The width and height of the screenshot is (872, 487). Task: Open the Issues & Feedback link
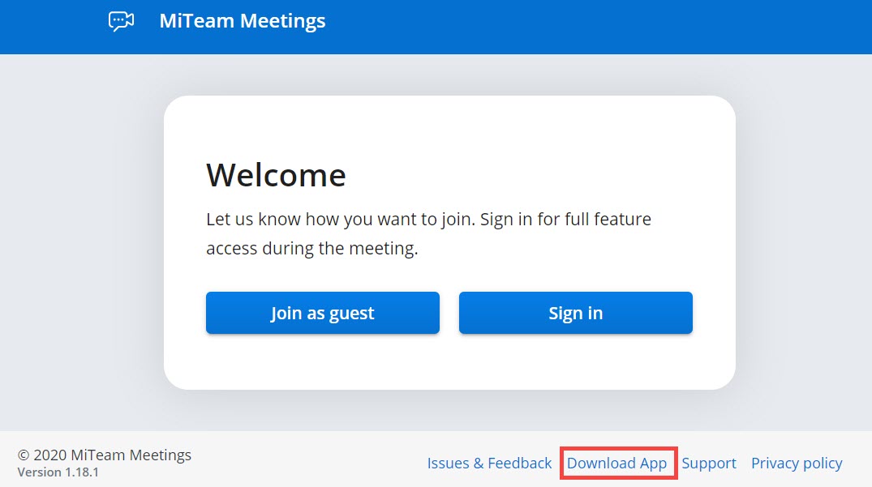[489, 464]
